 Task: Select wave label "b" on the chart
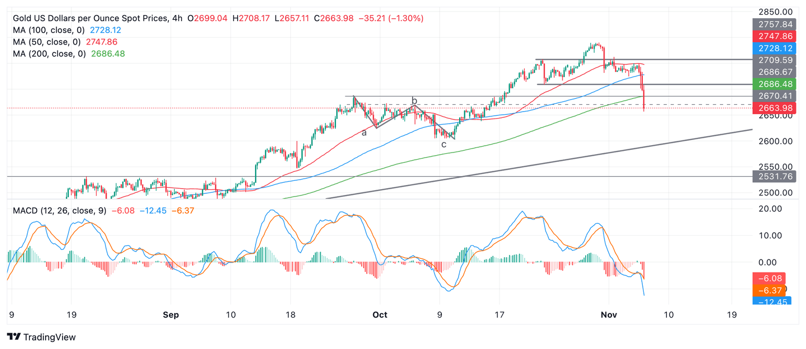(x=414, y=101)
